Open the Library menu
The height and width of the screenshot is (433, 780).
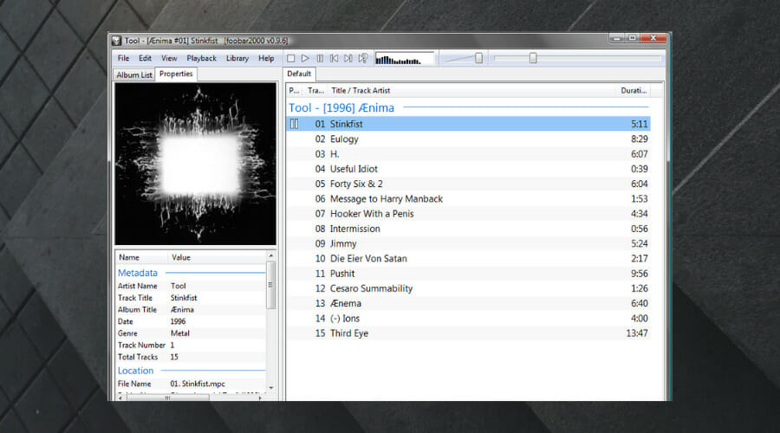pyautogui.click(x=237, y=58)
